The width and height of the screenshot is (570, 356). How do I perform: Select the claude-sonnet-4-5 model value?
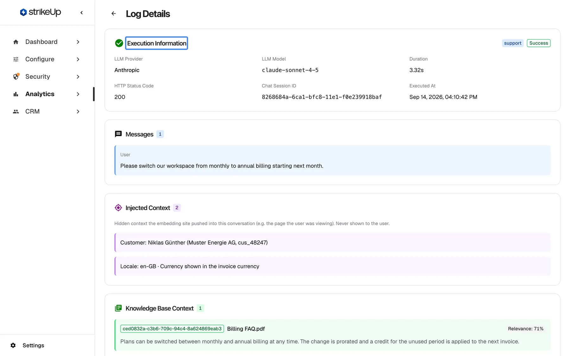click(290, 70)
